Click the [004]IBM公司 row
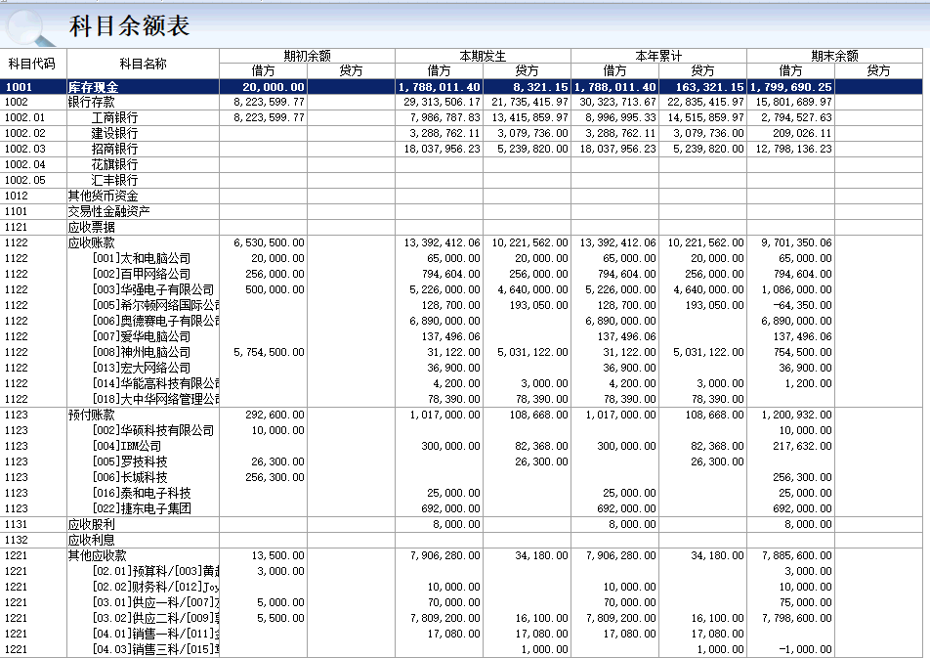This screenshot has width=930, height=658. pyautogui.click(x=461, y=446)
